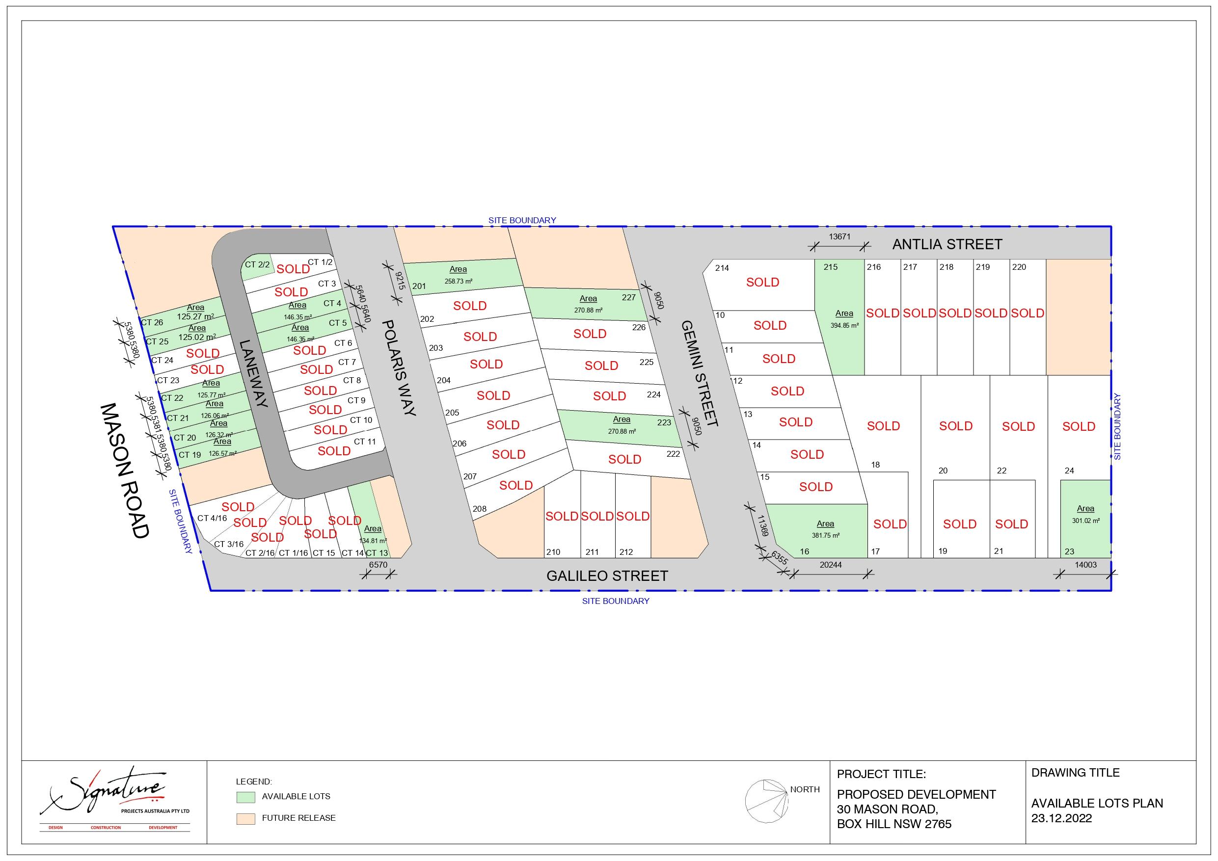Screen dimensions: 1218x861
Task: Click the green Available Lots legend swatch
Action: [x=245, y=797]
